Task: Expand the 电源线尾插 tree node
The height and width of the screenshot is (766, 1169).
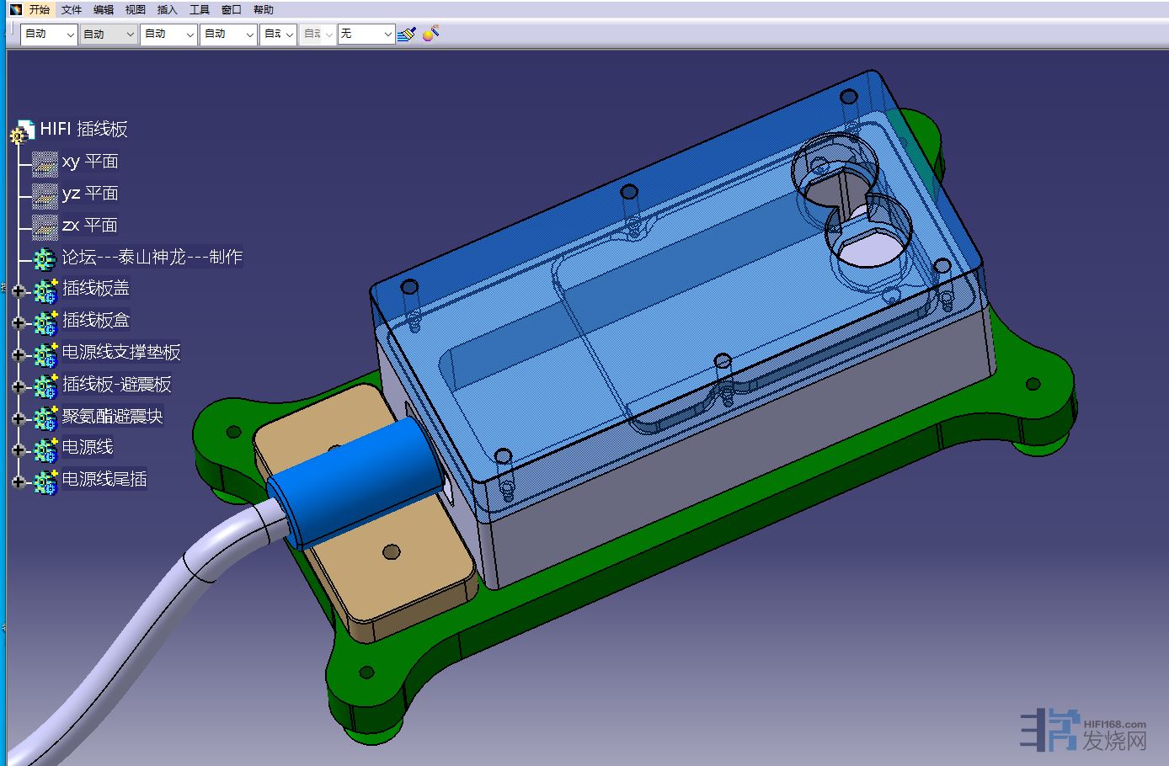Action: click(18, 481)
